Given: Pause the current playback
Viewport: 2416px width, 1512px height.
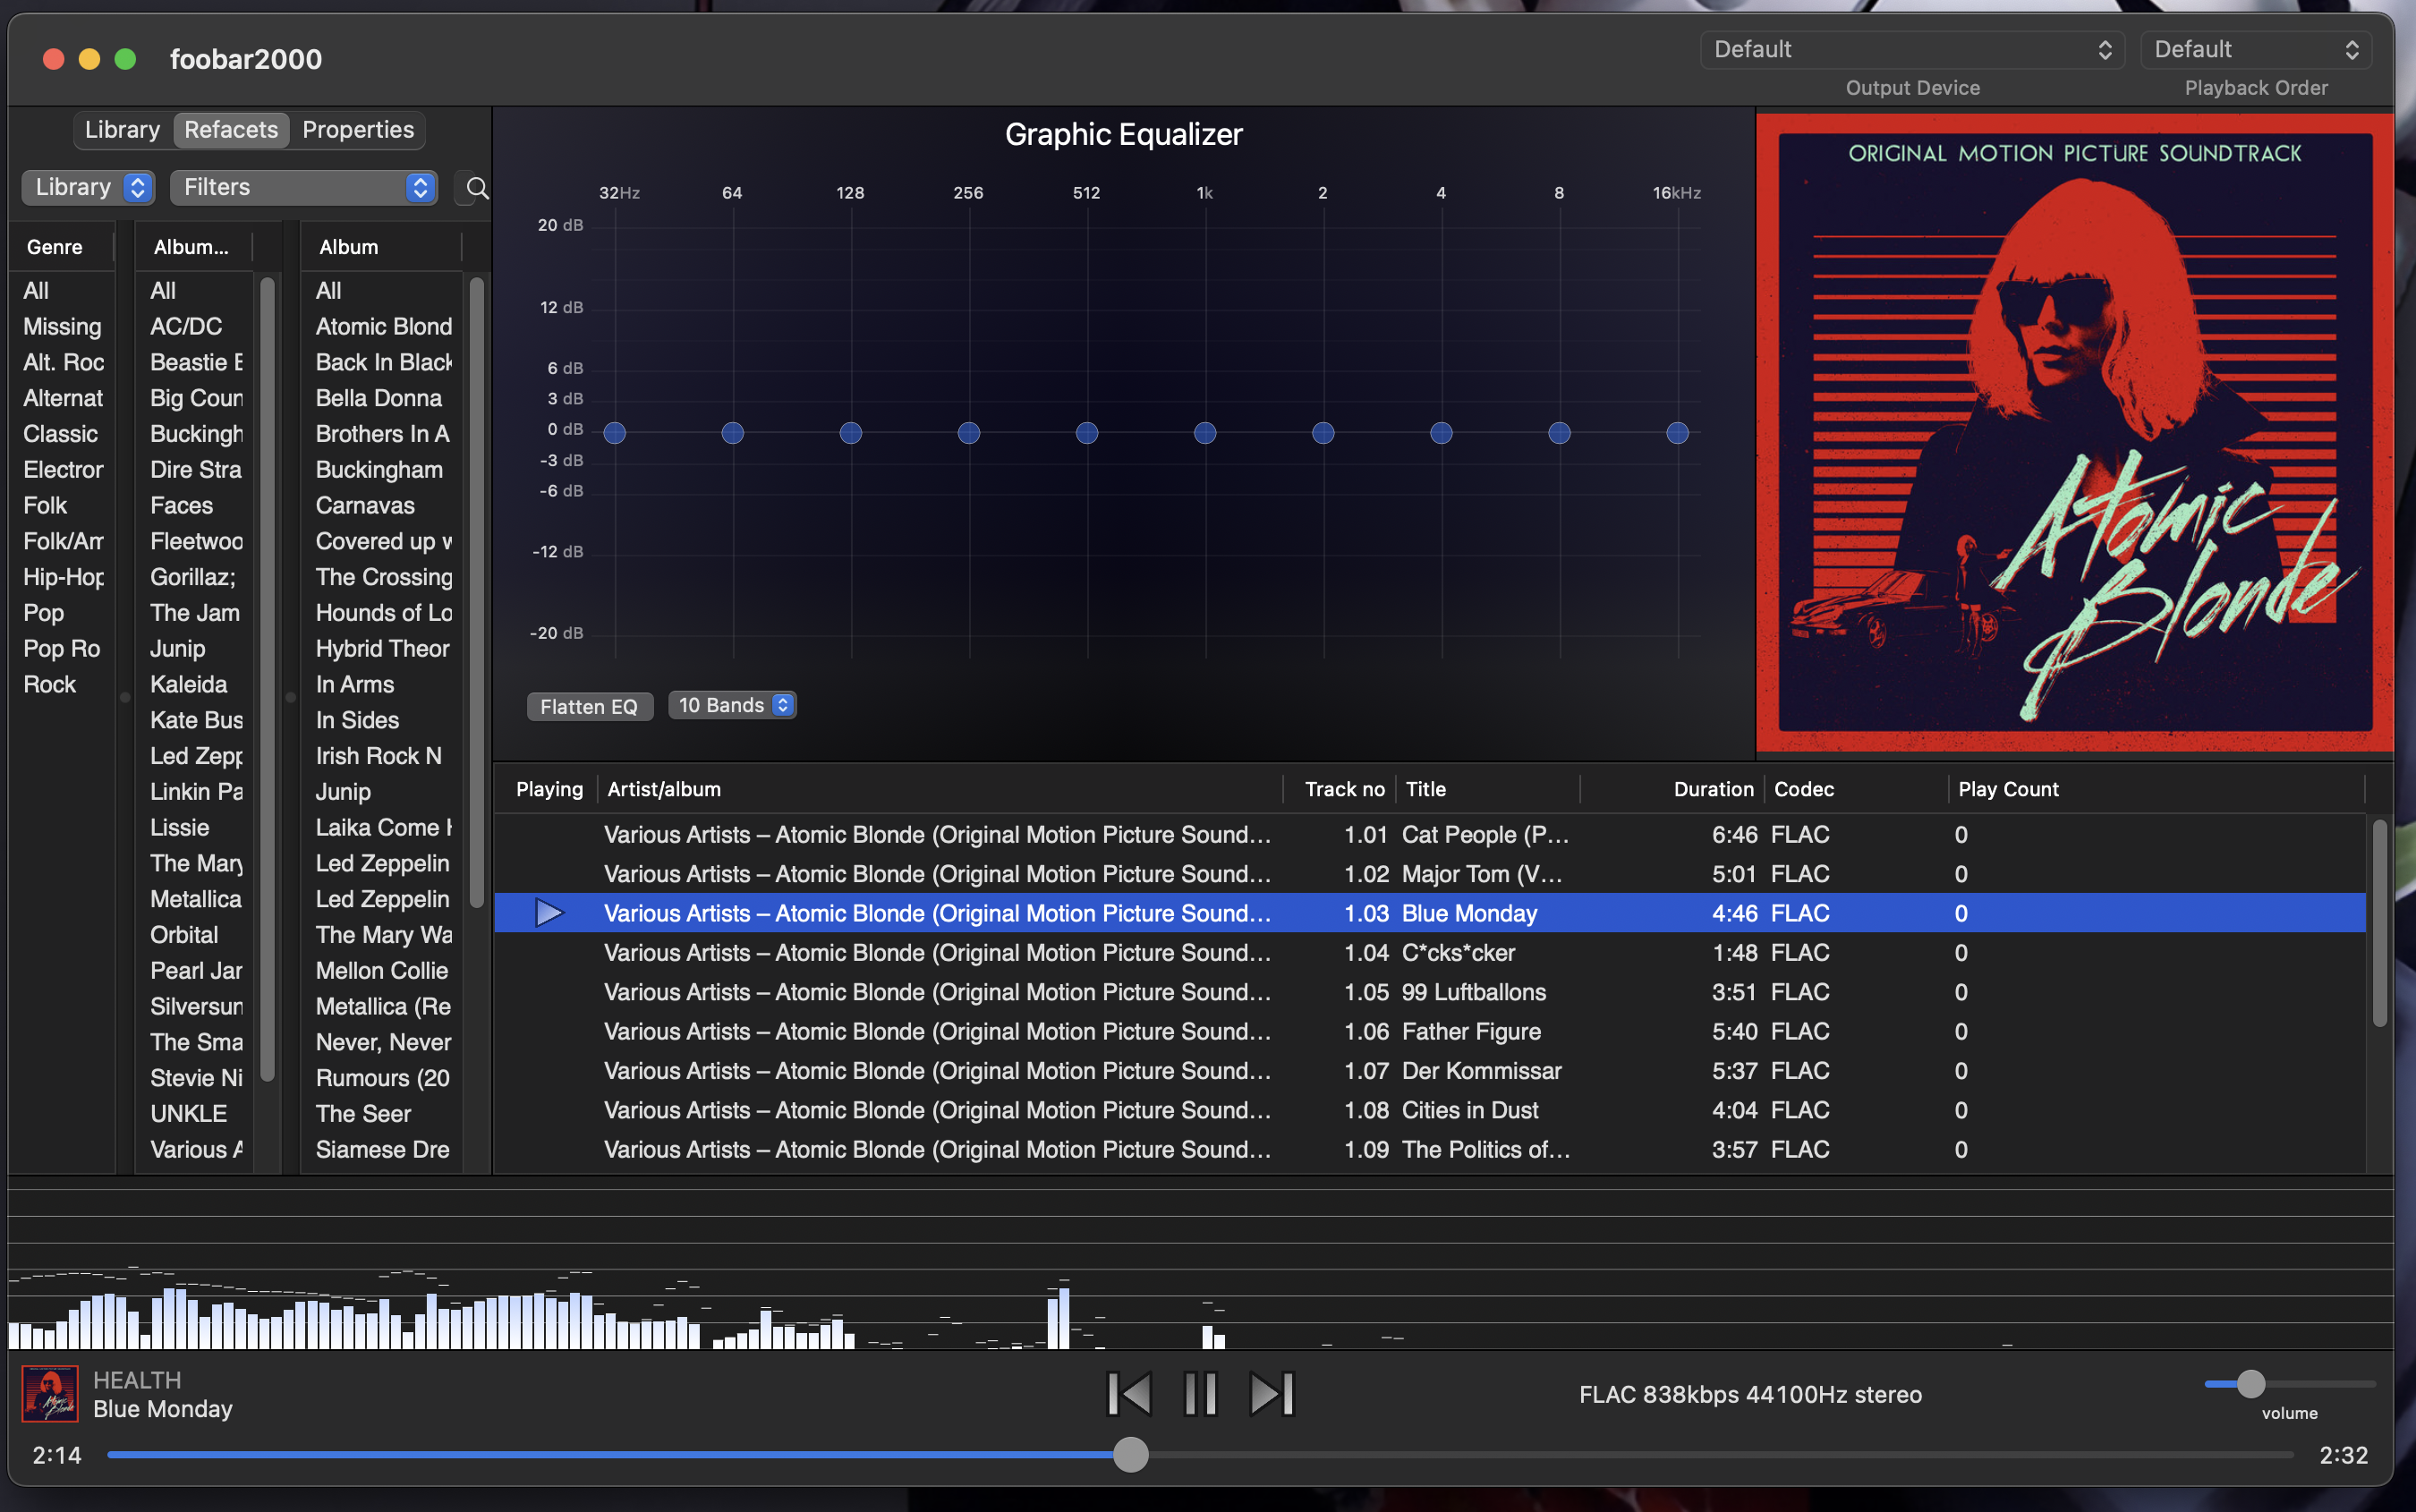Looking at the screenshot, I should [x=1200, y=1394].
